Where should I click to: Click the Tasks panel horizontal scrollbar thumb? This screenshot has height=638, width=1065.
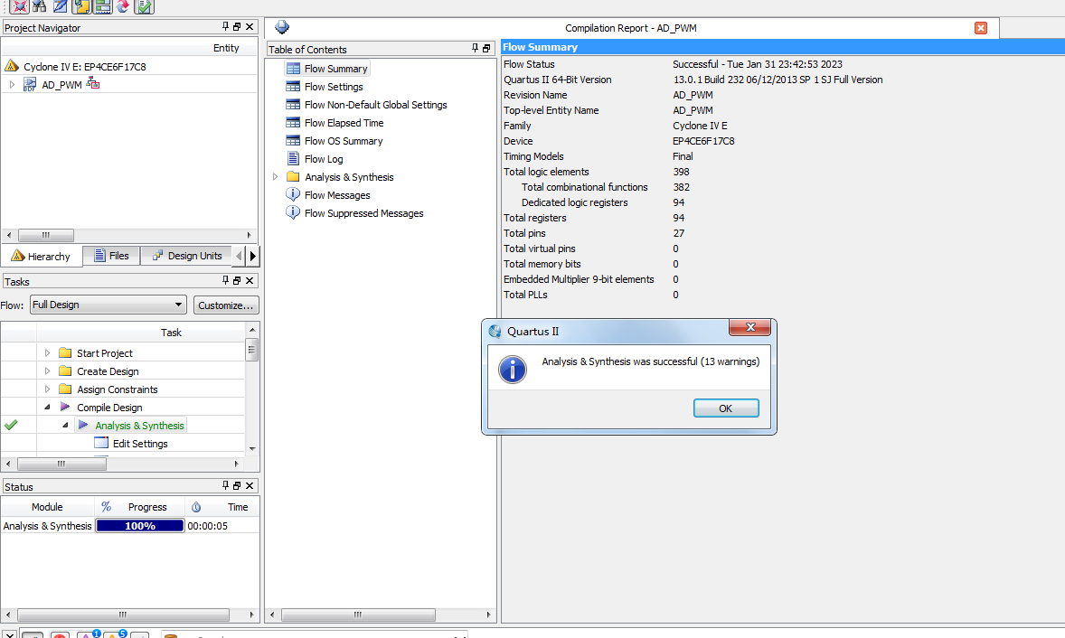pos(61,464)
